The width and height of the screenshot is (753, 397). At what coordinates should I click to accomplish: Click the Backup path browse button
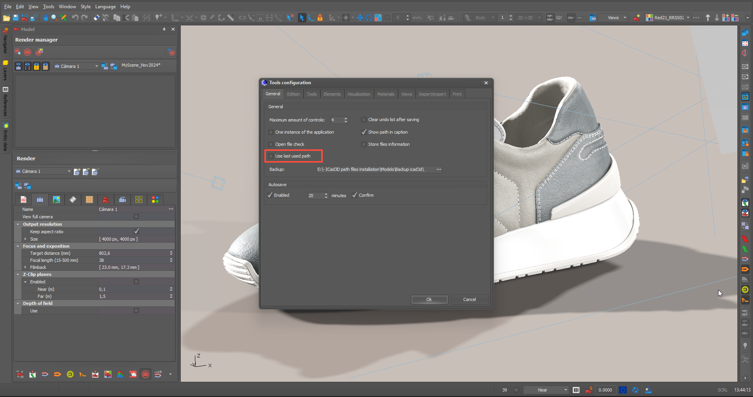point(439,170)
